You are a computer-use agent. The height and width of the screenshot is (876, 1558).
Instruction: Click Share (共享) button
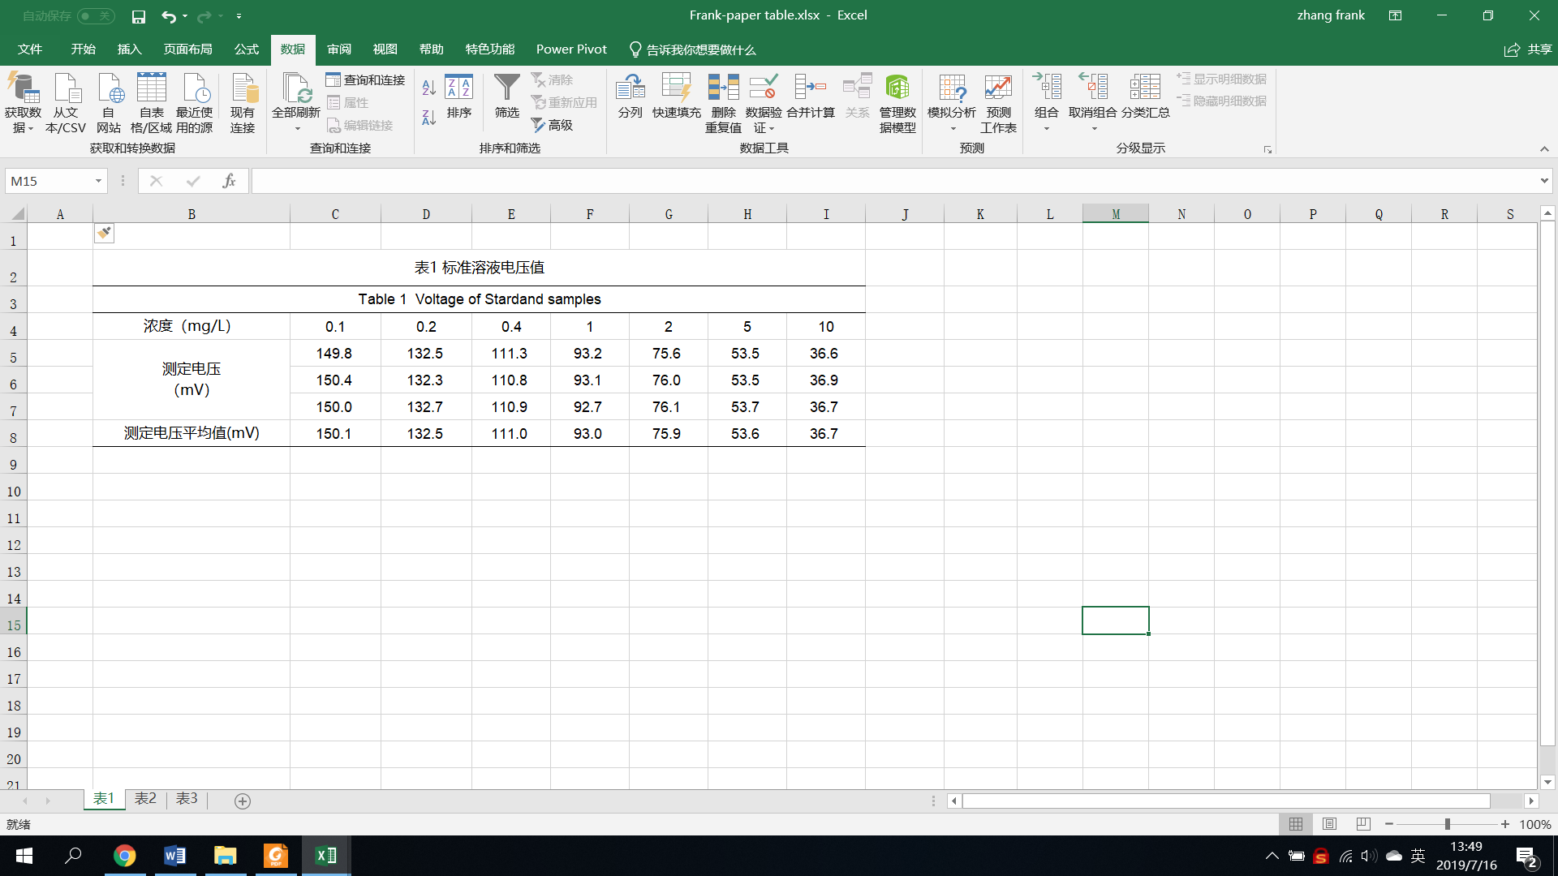(x=1528, y=49)
